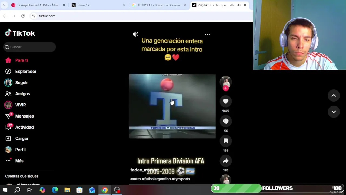Open Microsoft Edge from the taskbar
This screenshot has width=346, height=195.
[x=55, y=190]
